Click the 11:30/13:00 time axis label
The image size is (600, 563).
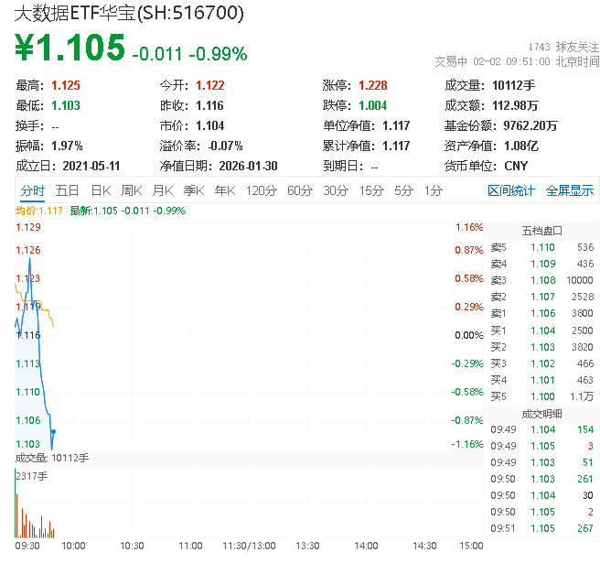(x=249, y=546)
